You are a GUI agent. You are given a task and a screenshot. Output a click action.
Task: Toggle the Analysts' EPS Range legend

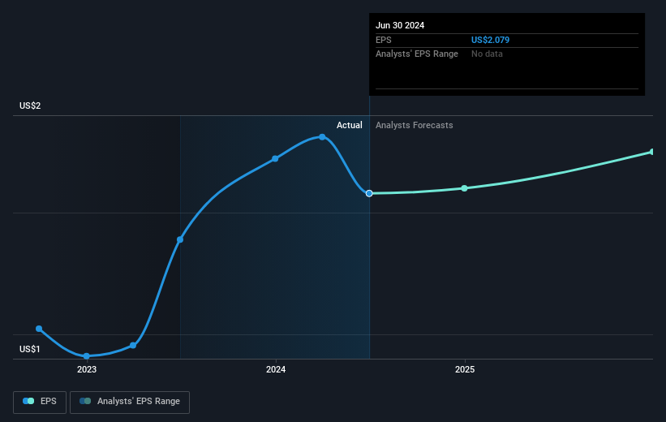point(130,402)
